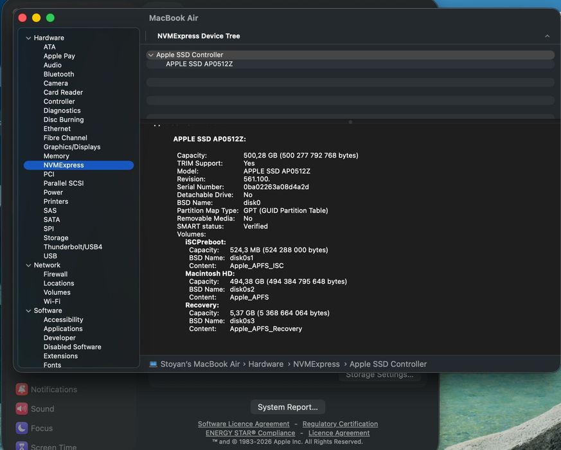The width and height of the screenshot is (561, 450).
Task: Open Volumes under Network
Action: tap(57, 292)
